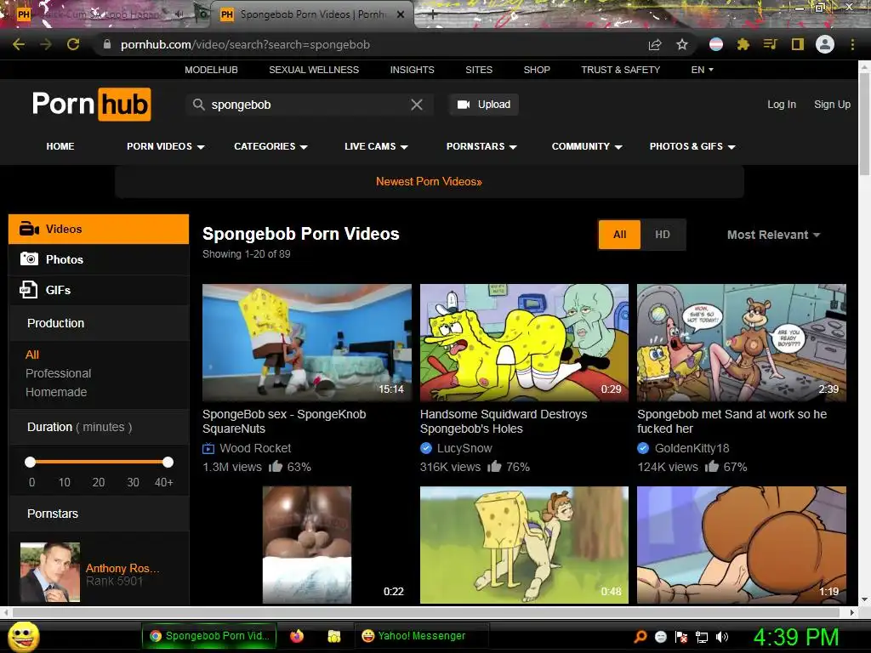
Task: Click the magnifier icon in the site search box
Action: (x=198, y=105)
